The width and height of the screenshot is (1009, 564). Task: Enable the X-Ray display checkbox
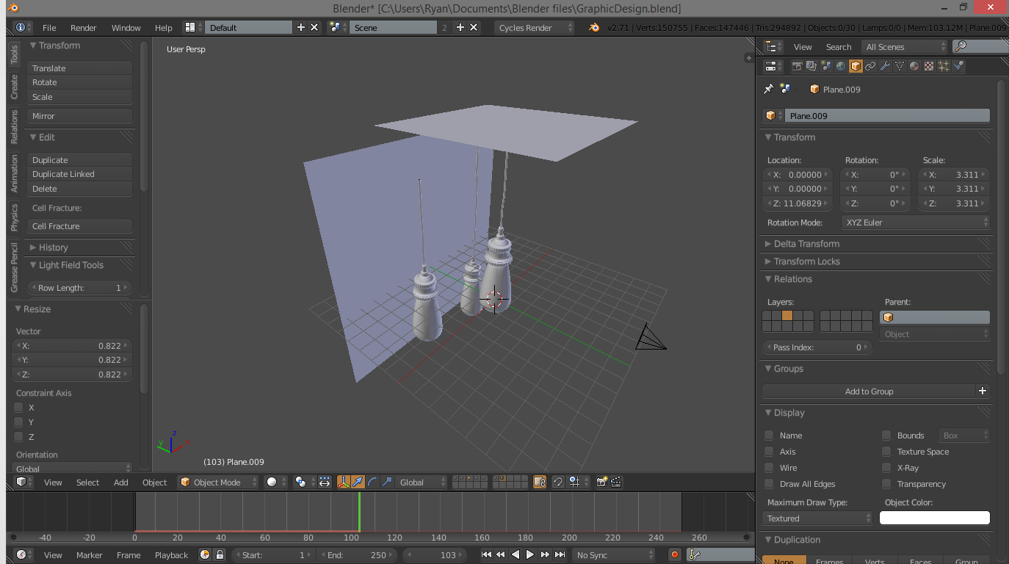pos(886,467)
